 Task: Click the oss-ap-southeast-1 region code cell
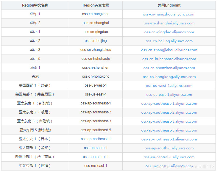pyautogui.click(x=96, y=103)
